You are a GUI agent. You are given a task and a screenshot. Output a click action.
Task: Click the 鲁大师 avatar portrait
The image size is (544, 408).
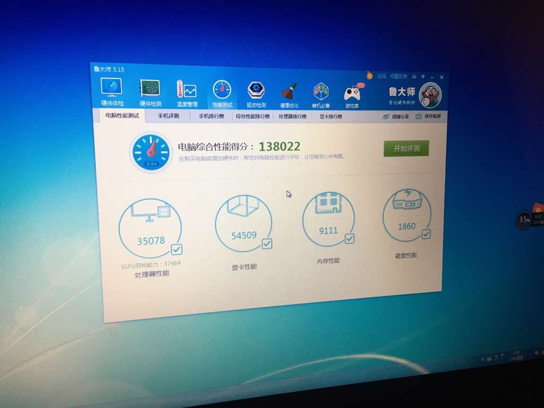point(430,95)
